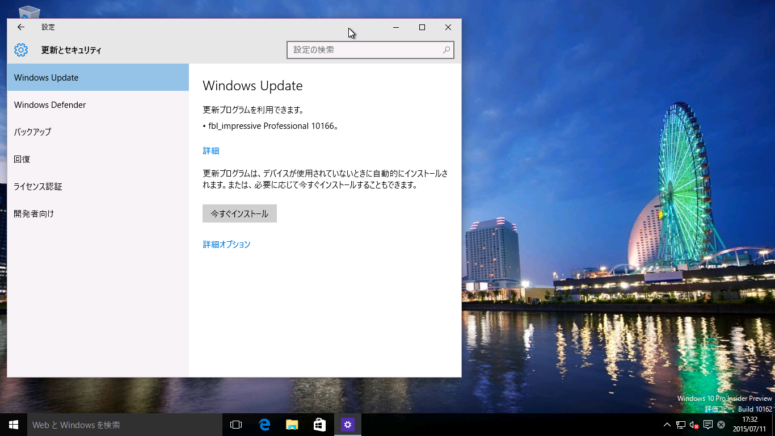Go back using the arrow beside 設定
The image size is (775, 436).
[21, 27]
